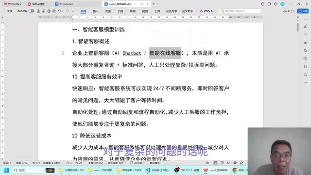Switch to the WPS Office home tab
The image size is (311, 175).
pos(13,4)
